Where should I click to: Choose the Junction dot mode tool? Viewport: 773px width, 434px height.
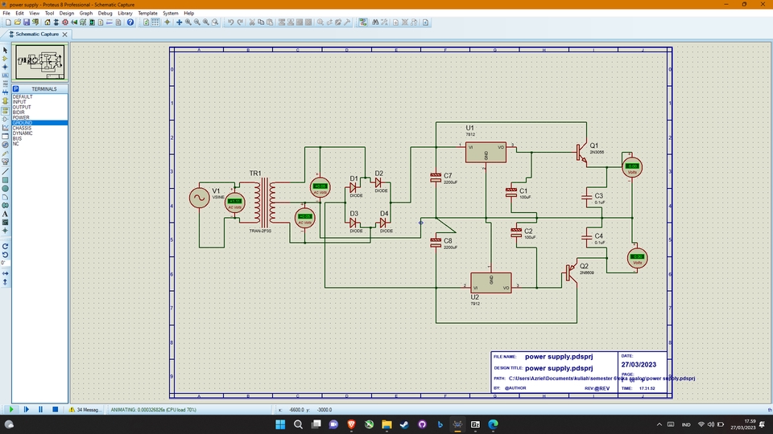(x=5, y=67)
